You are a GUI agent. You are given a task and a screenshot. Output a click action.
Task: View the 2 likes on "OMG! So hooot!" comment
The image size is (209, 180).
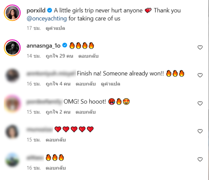58,112
